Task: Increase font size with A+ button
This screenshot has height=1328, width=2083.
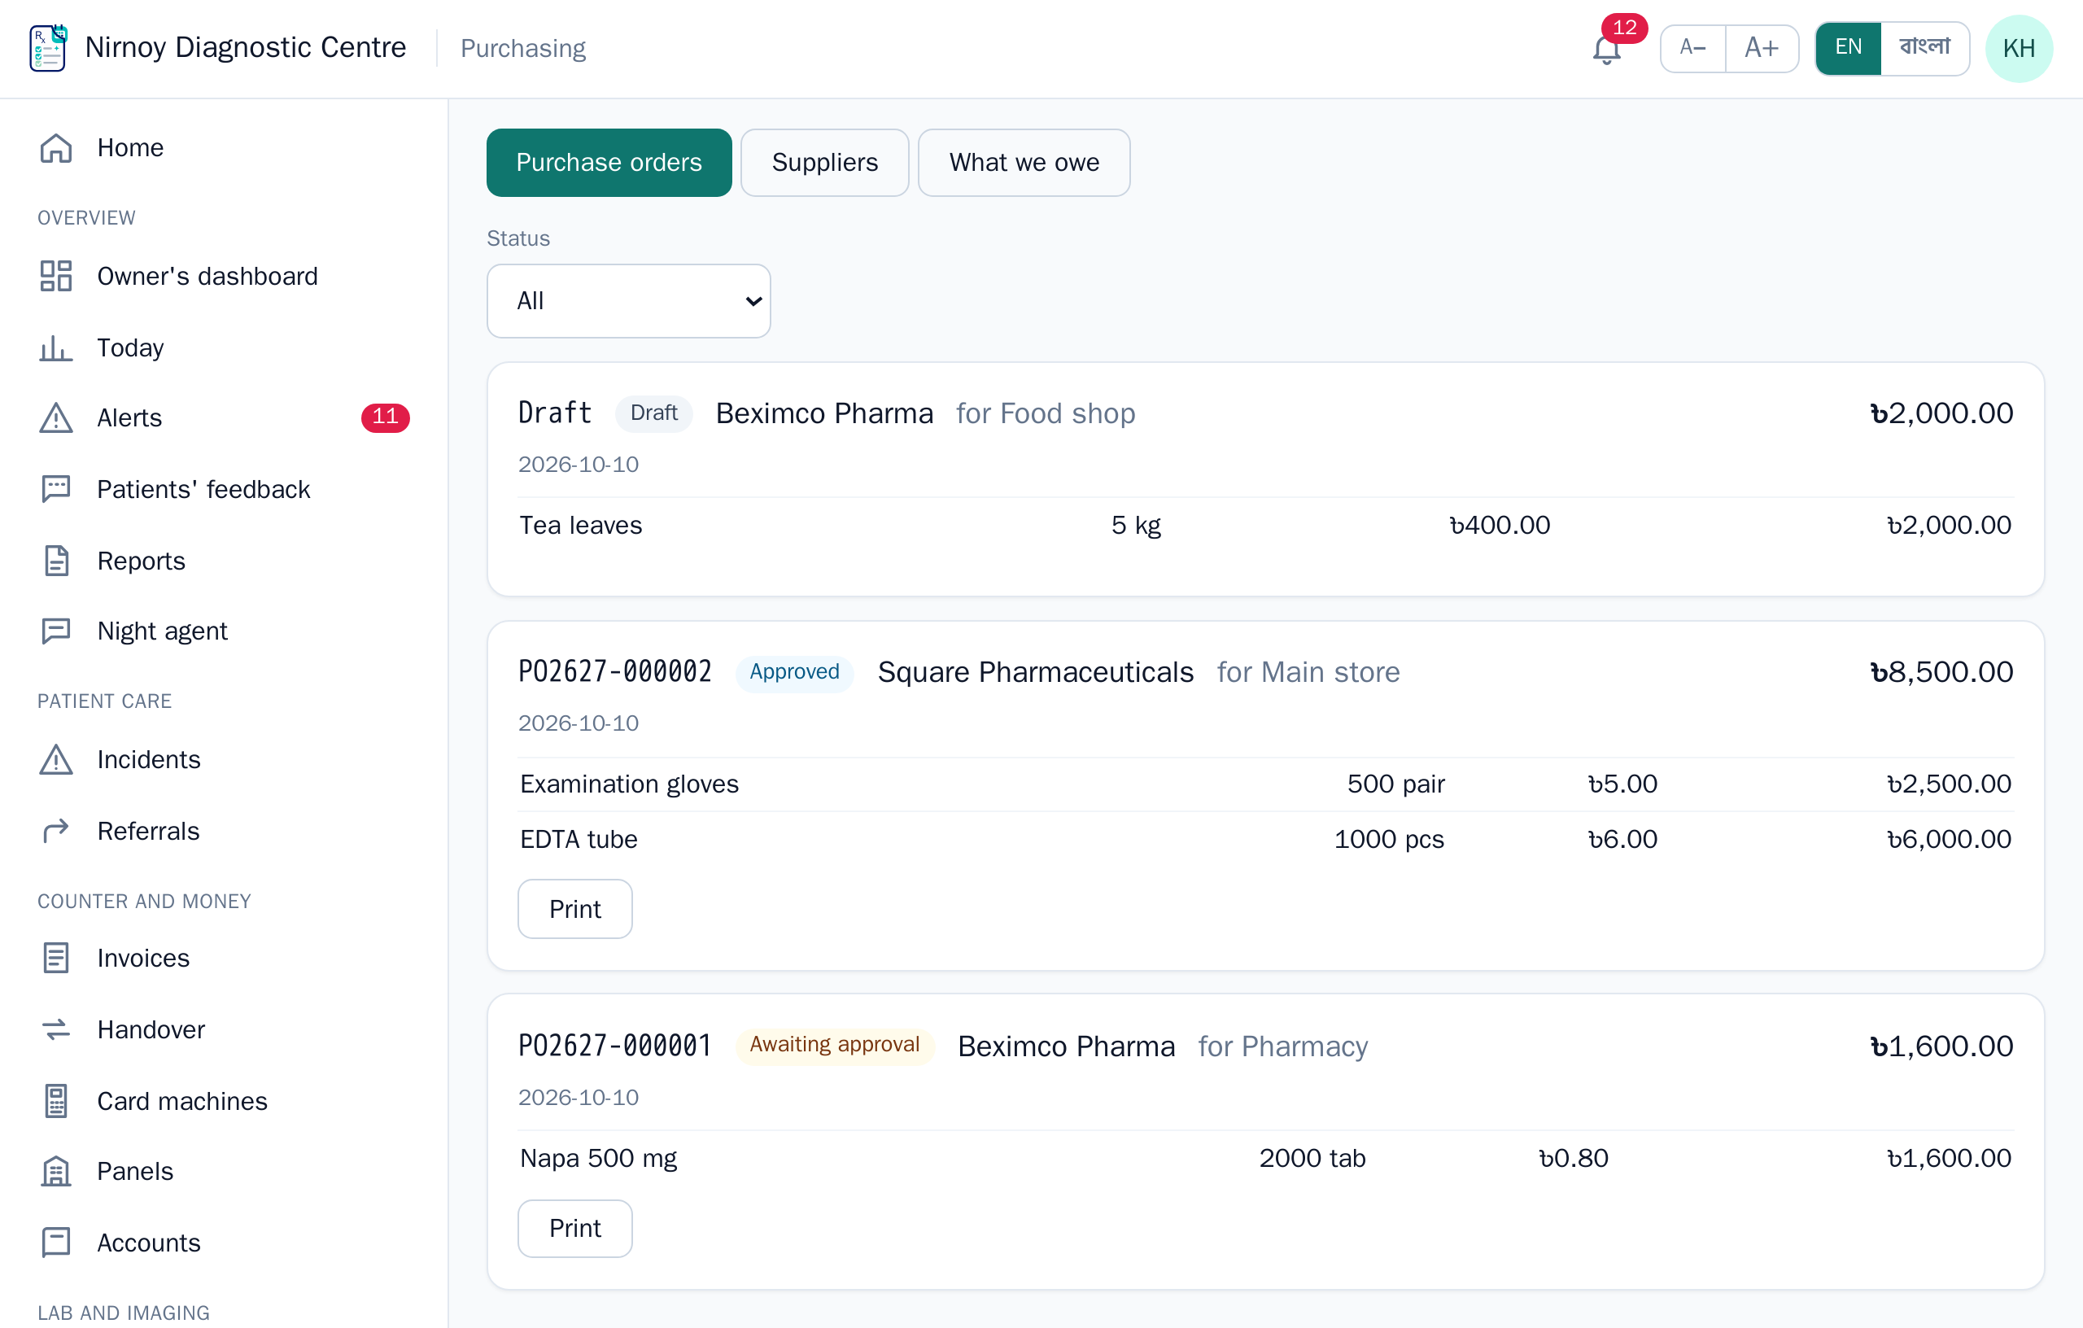Action: click(1762, 49)
